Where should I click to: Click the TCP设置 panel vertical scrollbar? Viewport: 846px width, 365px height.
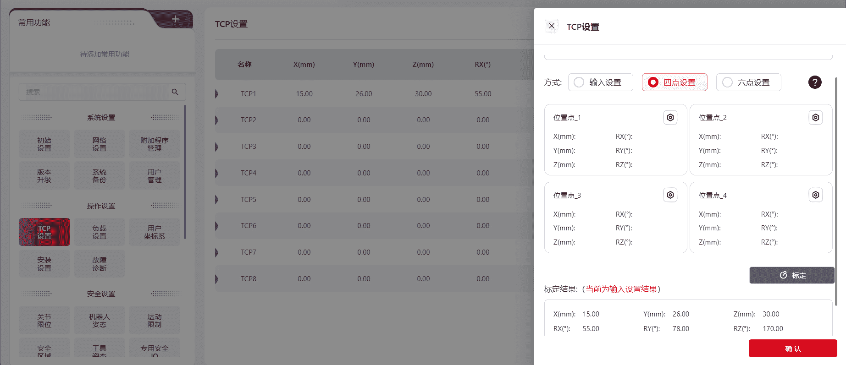835,192
